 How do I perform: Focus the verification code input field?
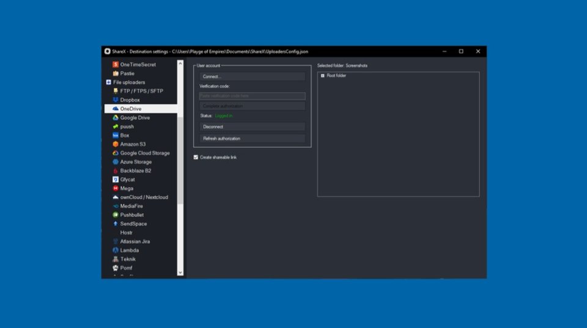coord(252,96)
